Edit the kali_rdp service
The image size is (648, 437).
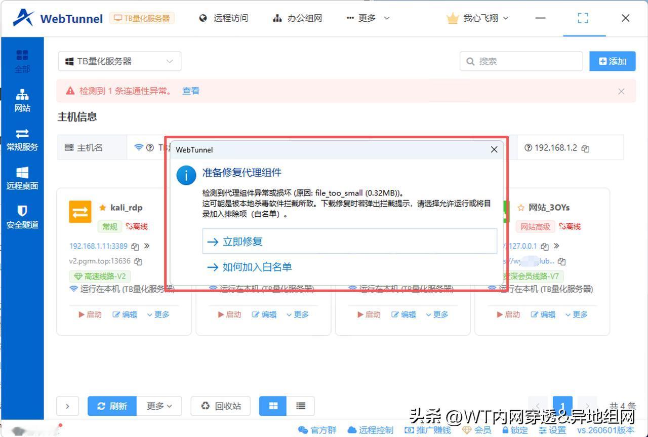click(125, 314)
